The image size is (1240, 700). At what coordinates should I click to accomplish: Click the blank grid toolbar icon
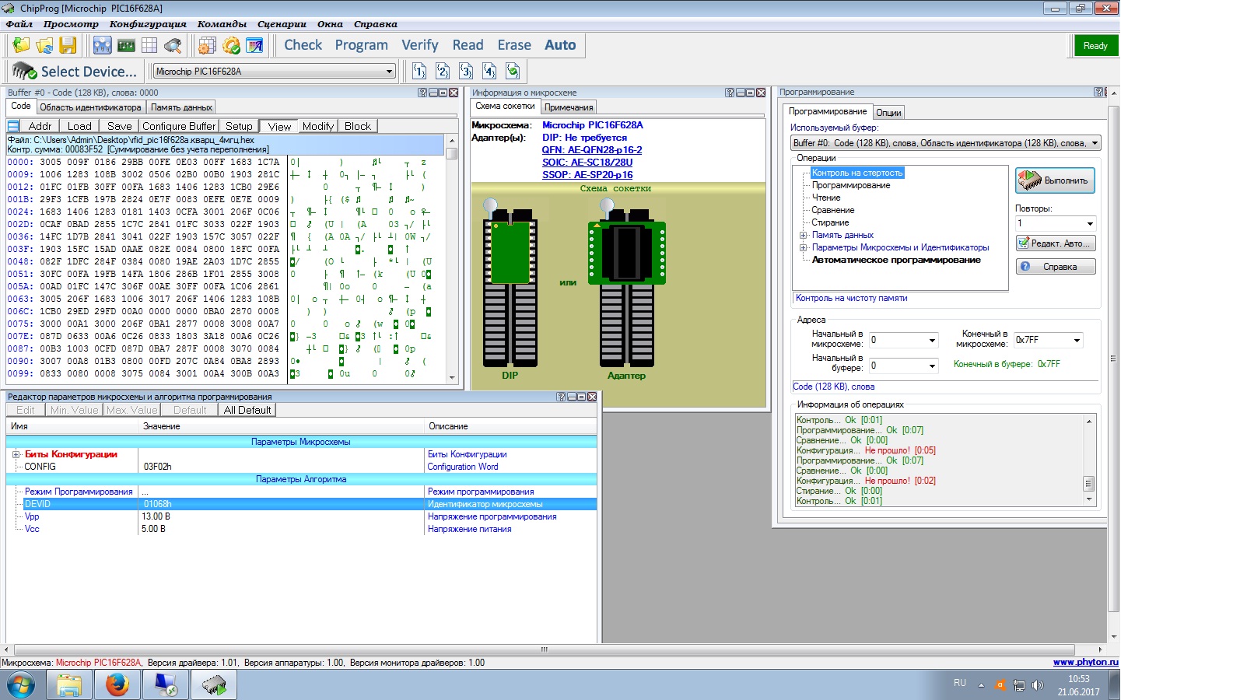click(x=149, y=45)
